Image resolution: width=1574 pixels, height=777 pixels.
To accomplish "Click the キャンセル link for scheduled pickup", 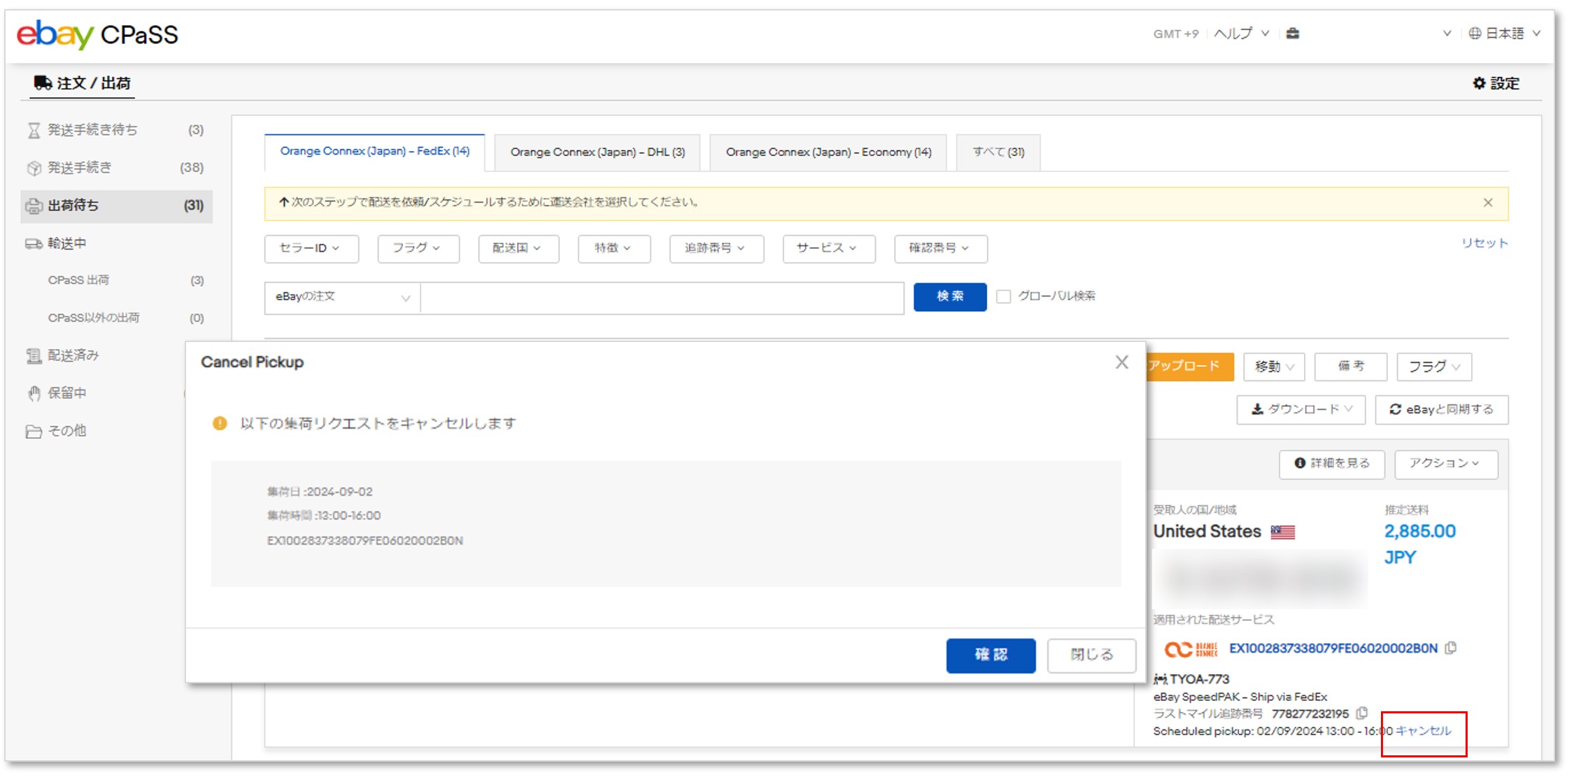I will pos(1424,731).
